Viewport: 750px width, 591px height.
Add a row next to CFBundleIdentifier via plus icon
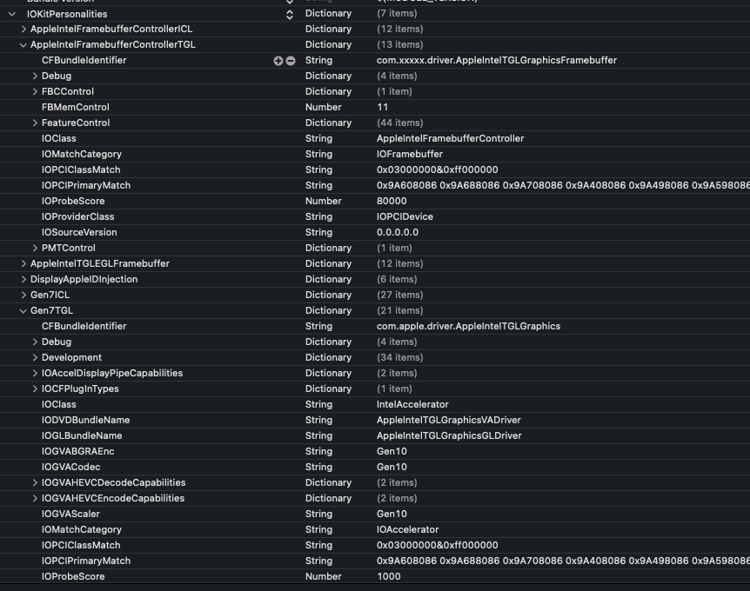coord(278,61)
